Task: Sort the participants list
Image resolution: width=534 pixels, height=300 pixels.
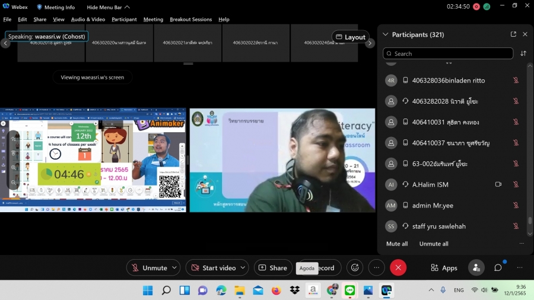Action: [x=523, y=53]
